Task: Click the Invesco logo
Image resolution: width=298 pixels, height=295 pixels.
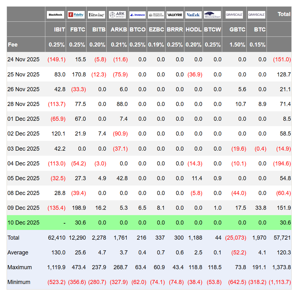Action: (x=138, y=14)
